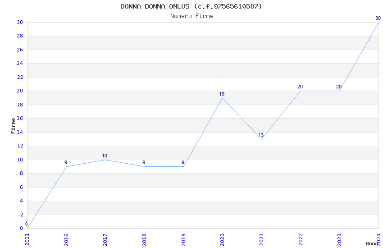The image size is (383, 248).
Task: Click the x-axis year label 2021
Action: 261,240
